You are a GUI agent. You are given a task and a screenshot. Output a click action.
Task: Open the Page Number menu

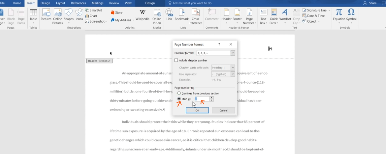[249, 17]
